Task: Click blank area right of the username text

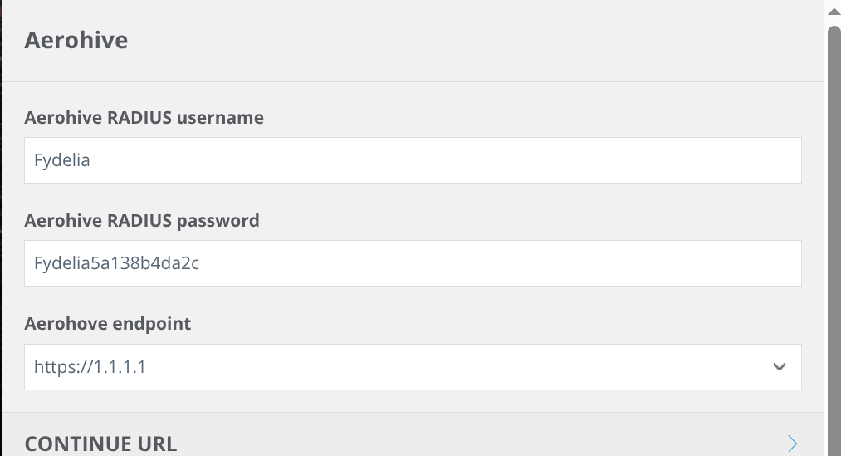Action: pyautogui.click(x=498, y=160)
